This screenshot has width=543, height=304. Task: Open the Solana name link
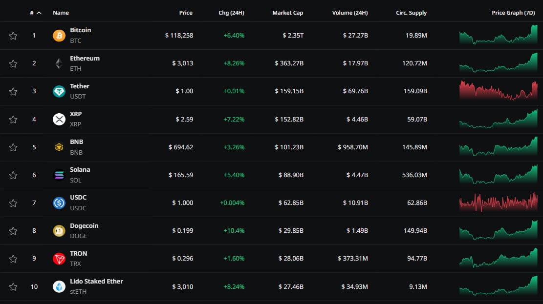pos(80,170)
